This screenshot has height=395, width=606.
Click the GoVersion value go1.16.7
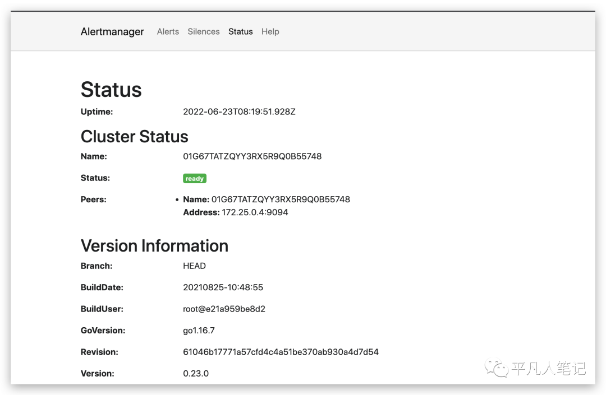pyautogui.click(x=199, y=331)
